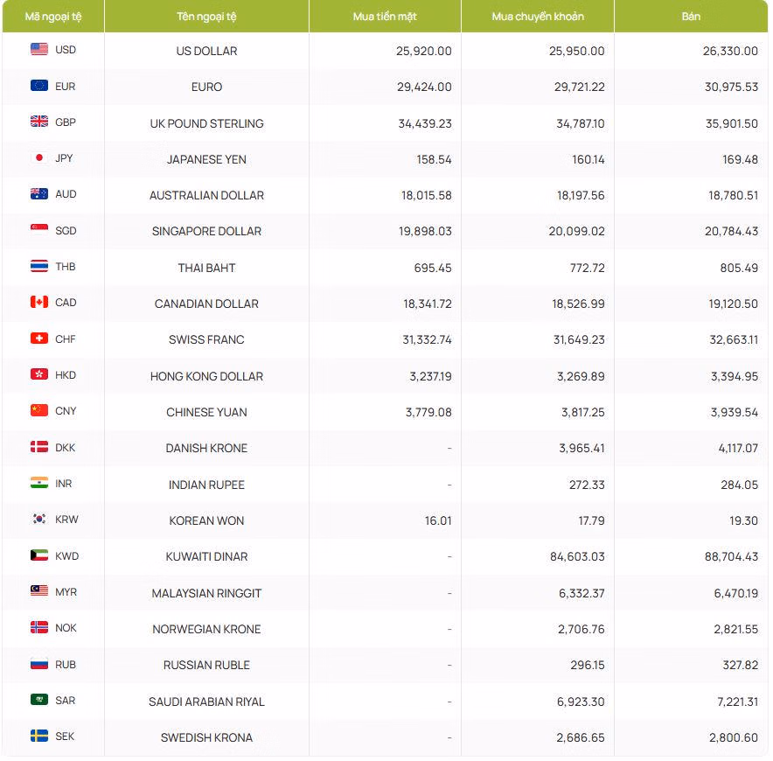Viewport: 773px width, 761px height.
Task: Click the Bán column header
Action: (x=691, y=17)
